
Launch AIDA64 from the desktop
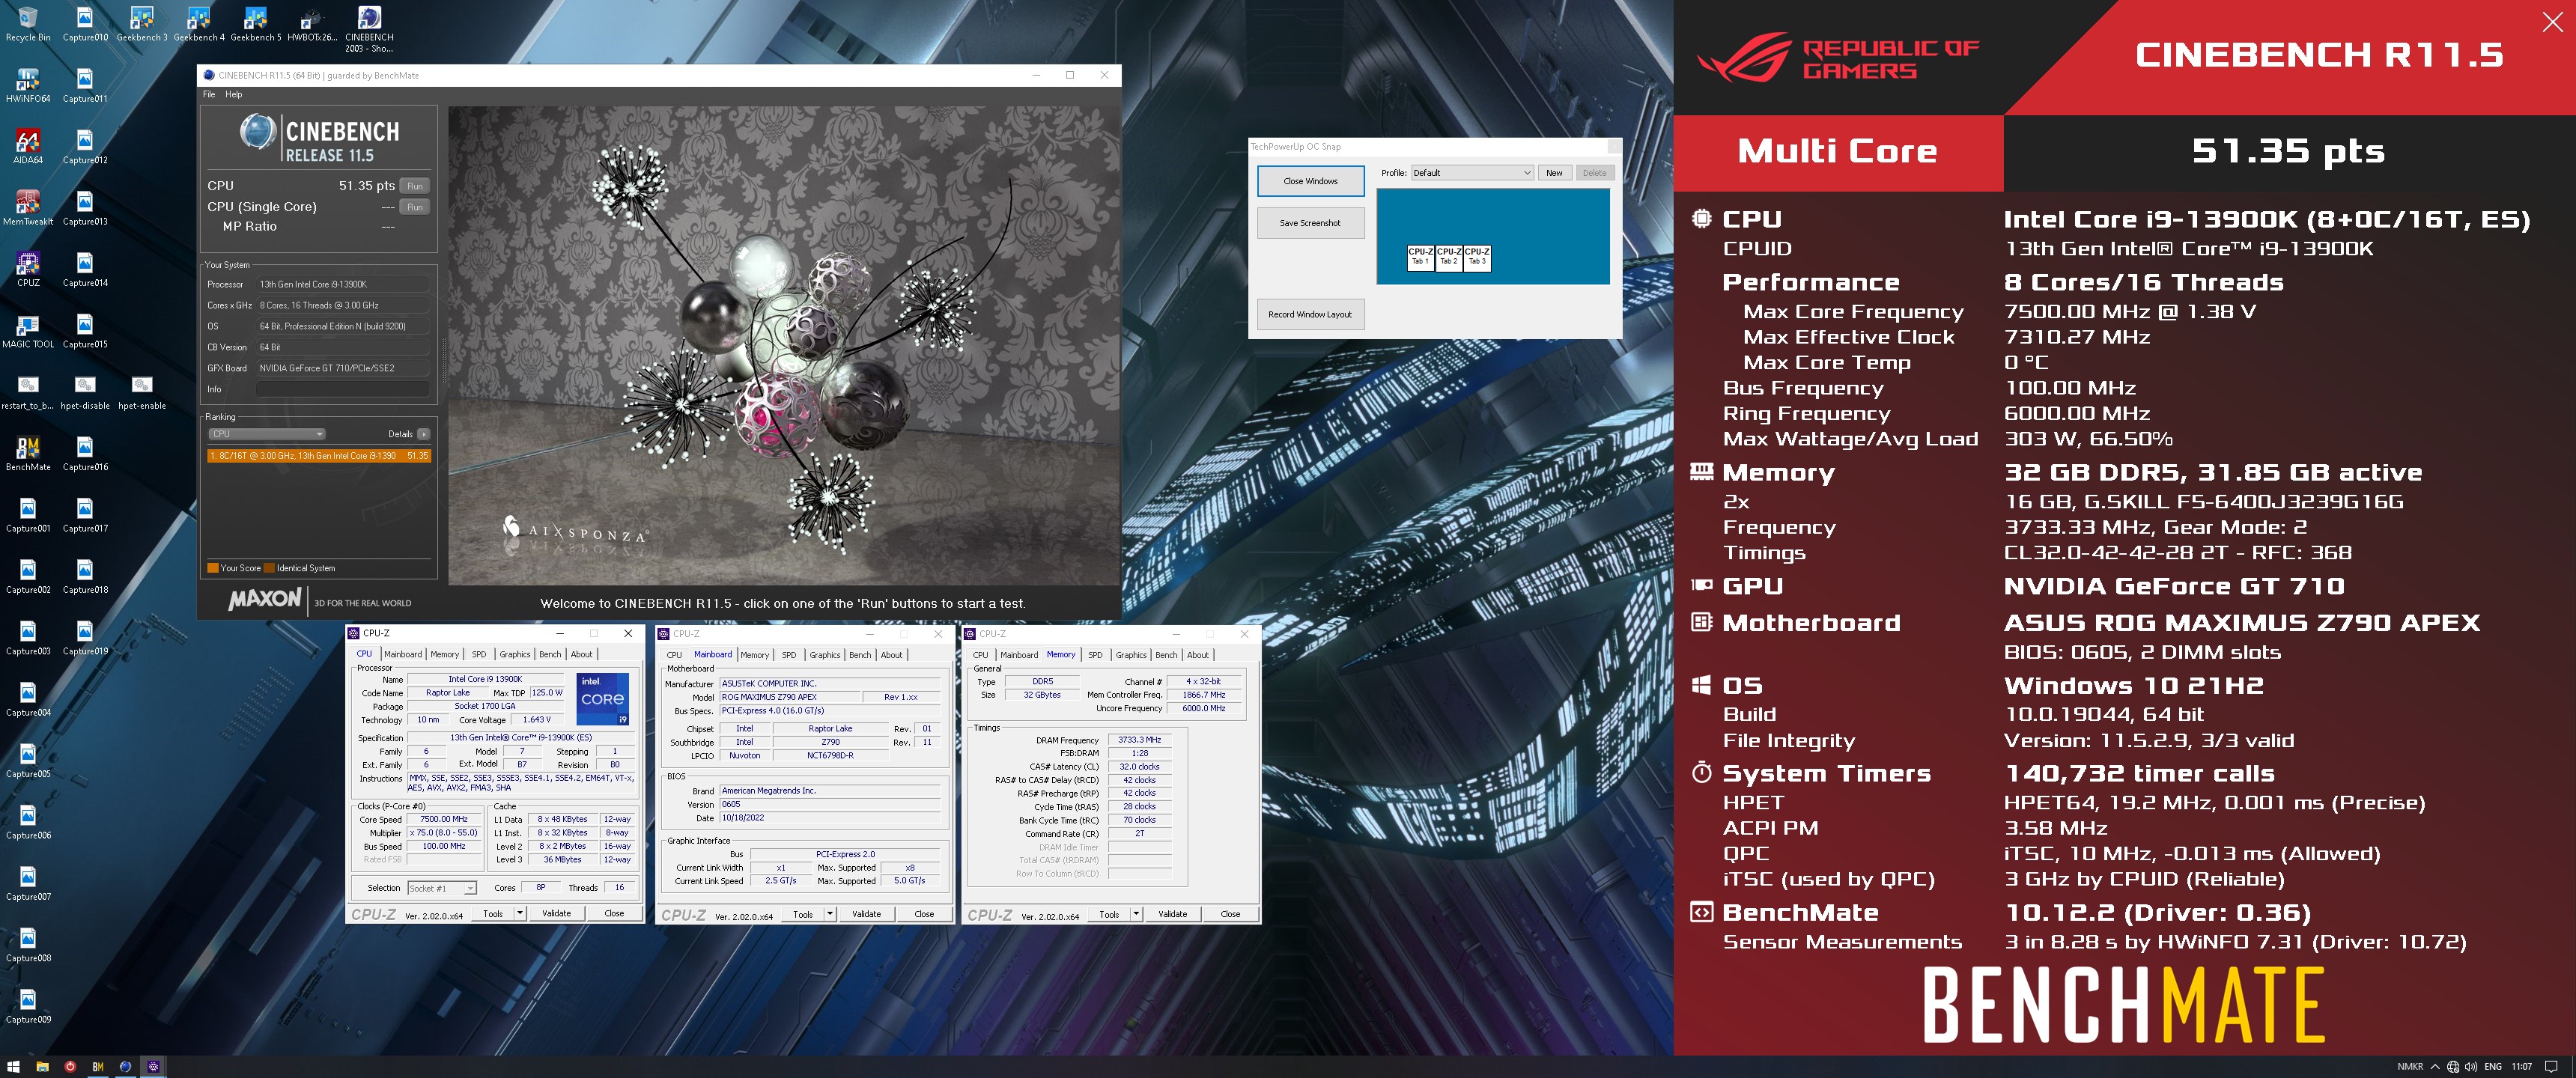point(27,147)
